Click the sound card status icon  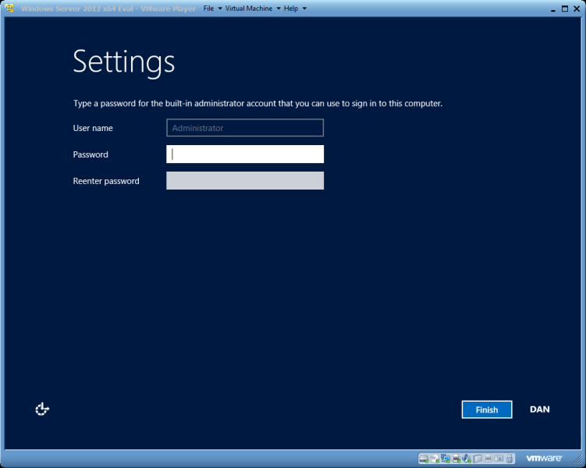coord(467,459)
